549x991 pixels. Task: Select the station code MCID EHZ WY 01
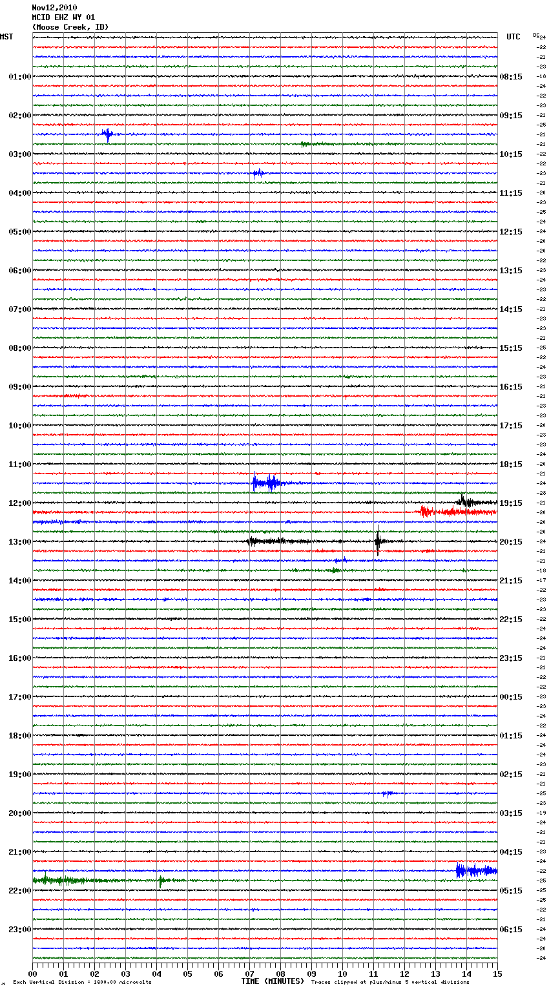pos(63,17)
